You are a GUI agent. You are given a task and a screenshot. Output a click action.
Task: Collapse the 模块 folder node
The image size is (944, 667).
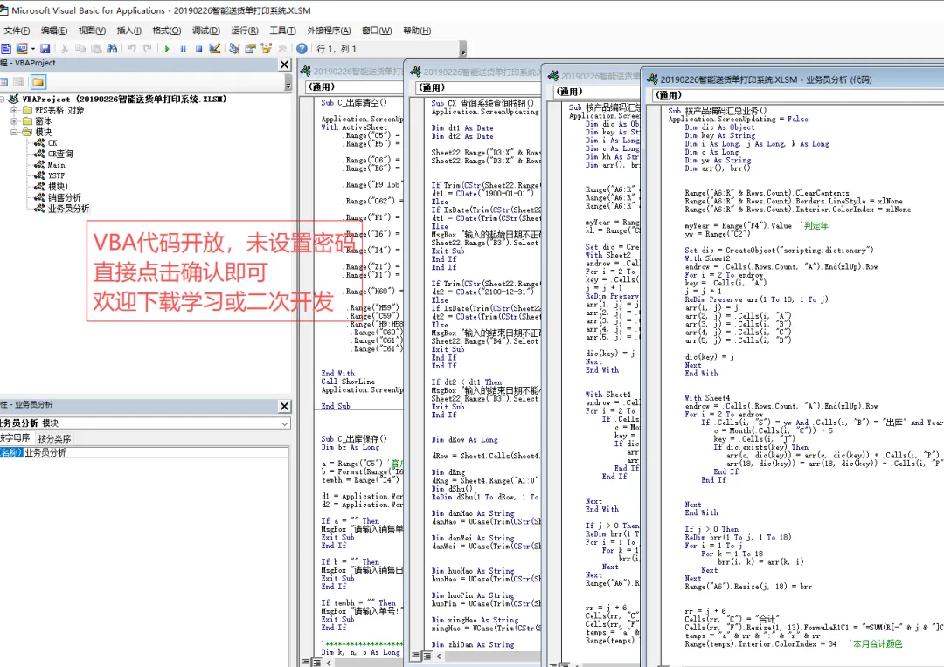coord(14,132)
